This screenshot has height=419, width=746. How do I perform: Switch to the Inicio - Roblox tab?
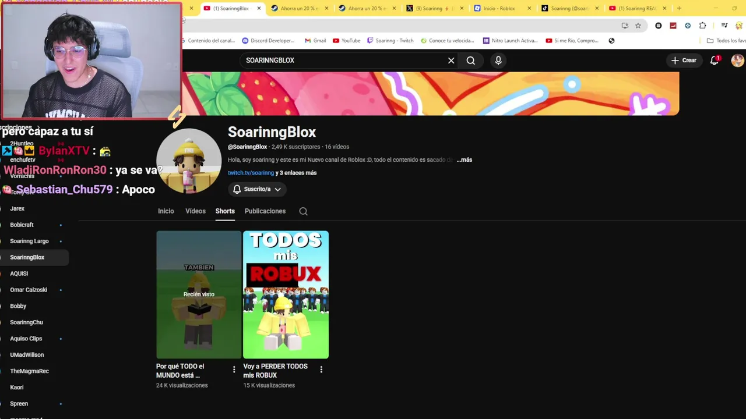[504, 8]
